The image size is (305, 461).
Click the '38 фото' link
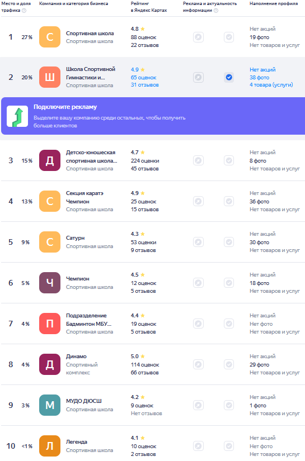tap(259, 78)
